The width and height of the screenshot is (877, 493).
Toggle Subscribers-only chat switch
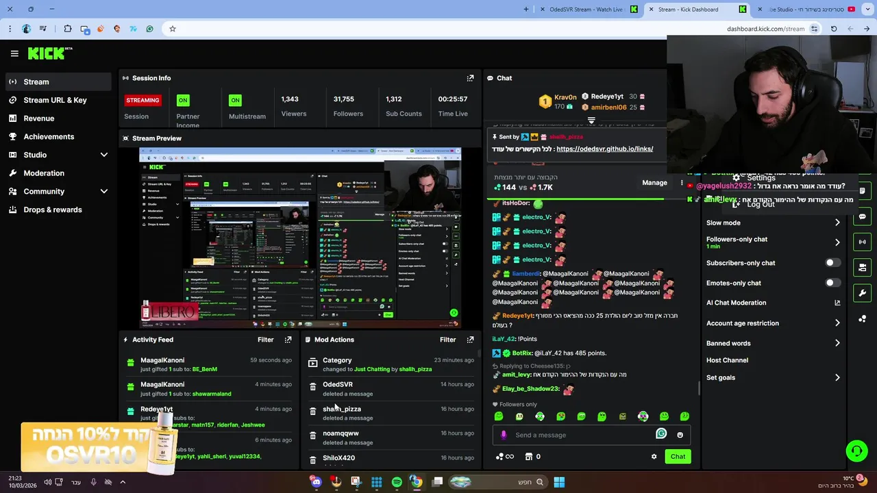[x=832, y=263]
